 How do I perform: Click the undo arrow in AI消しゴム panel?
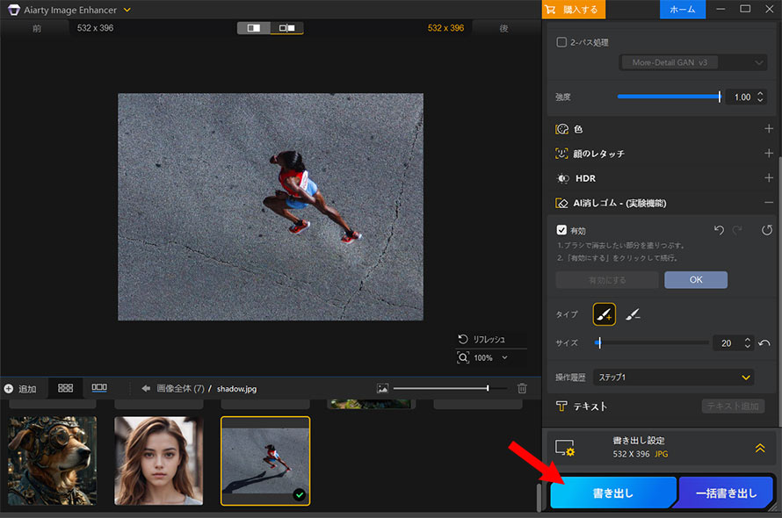click(x=719, y=230)
